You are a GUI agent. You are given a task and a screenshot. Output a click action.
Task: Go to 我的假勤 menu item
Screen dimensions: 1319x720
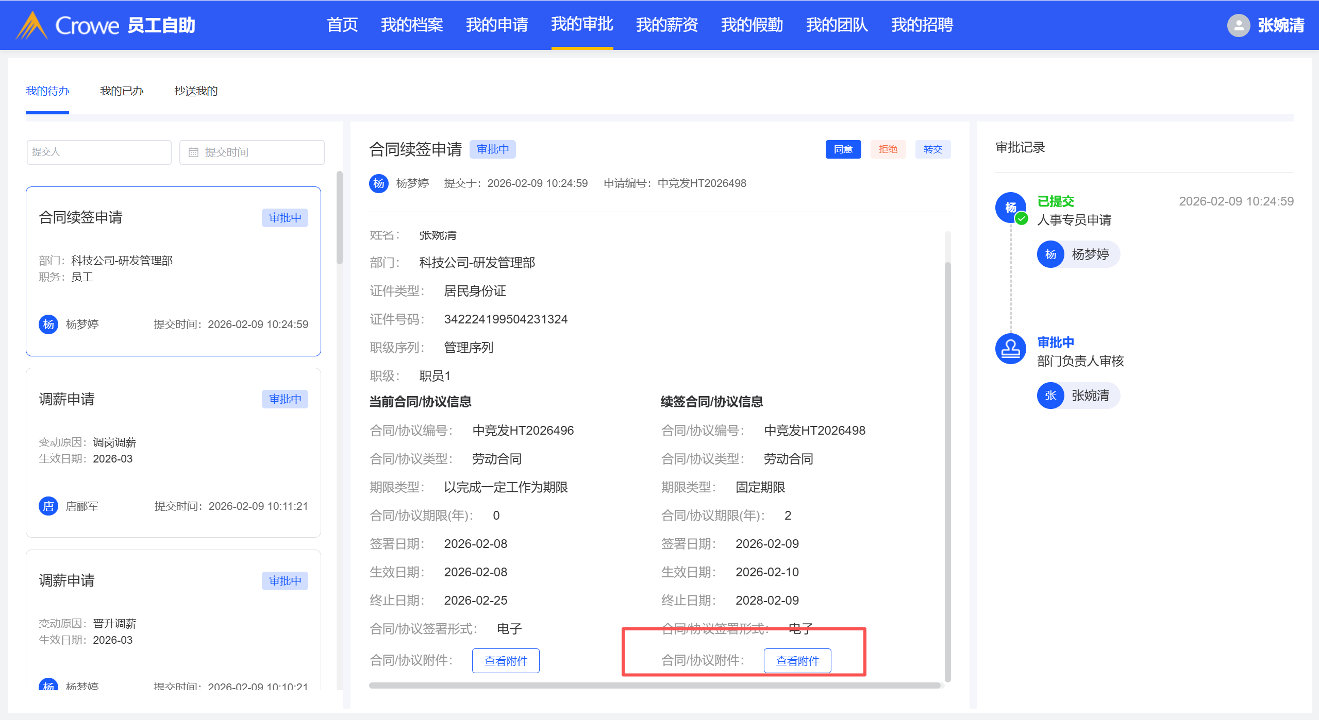point(752,25)
